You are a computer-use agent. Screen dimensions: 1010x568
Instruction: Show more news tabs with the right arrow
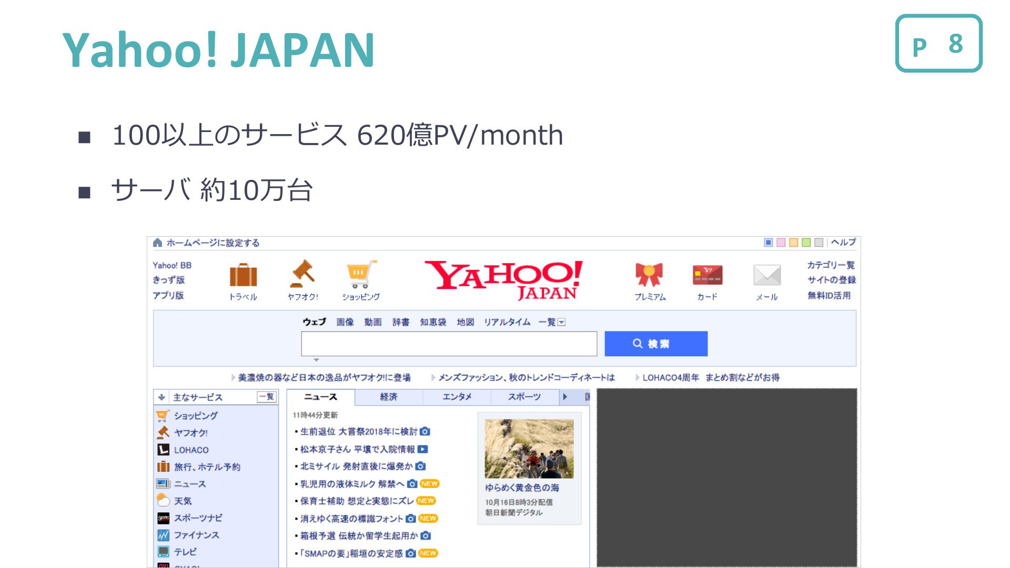pyautogui.click(x=565, y=397)
